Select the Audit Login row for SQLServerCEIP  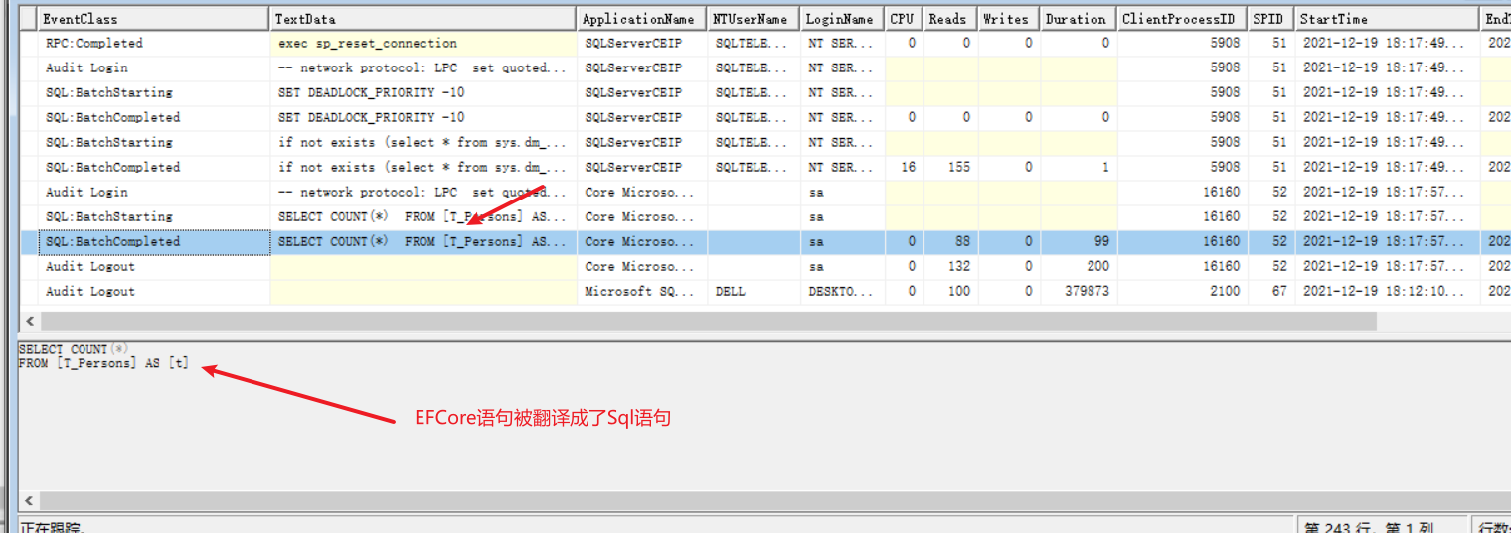click(x=765, y=68)
